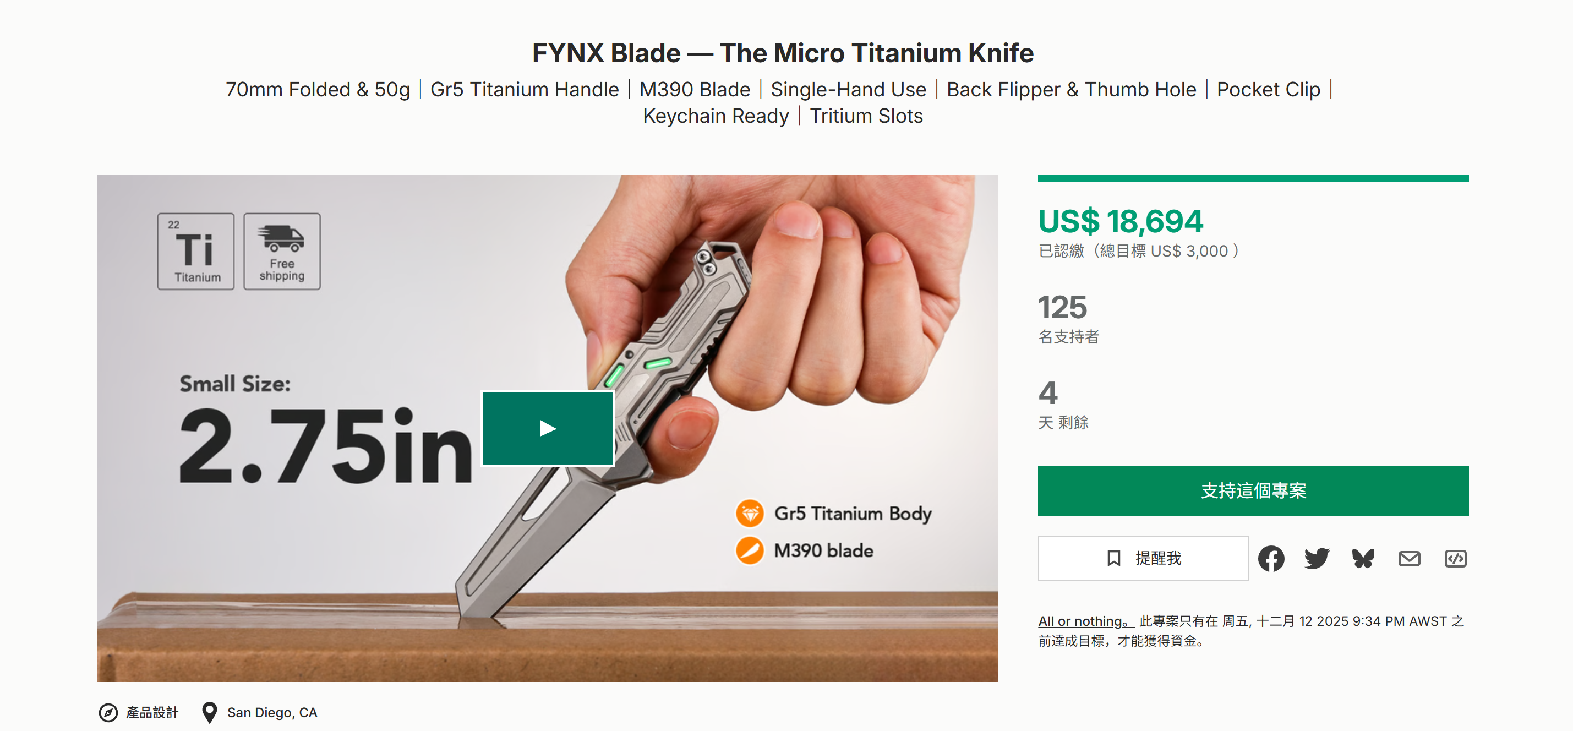
Task: Open the All or nothing link
Action: (x=1084, y=621)
